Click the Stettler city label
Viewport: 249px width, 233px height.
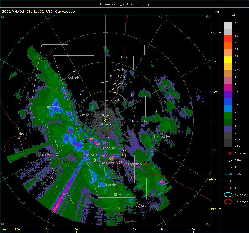(161, 80)
